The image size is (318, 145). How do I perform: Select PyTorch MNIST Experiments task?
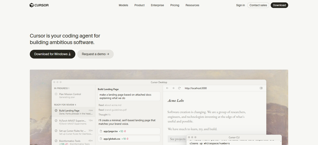pyautogui.click(x=73, y=122)
